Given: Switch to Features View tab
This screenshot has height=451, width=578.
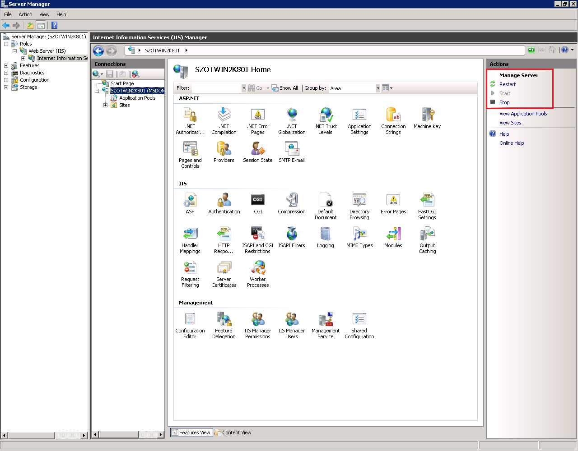Looking at the screenshot, I should pyautogui.click(x=191, y=433).
